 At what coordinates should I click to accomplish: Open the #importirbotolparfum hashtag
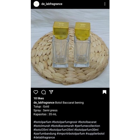(71, 133)
